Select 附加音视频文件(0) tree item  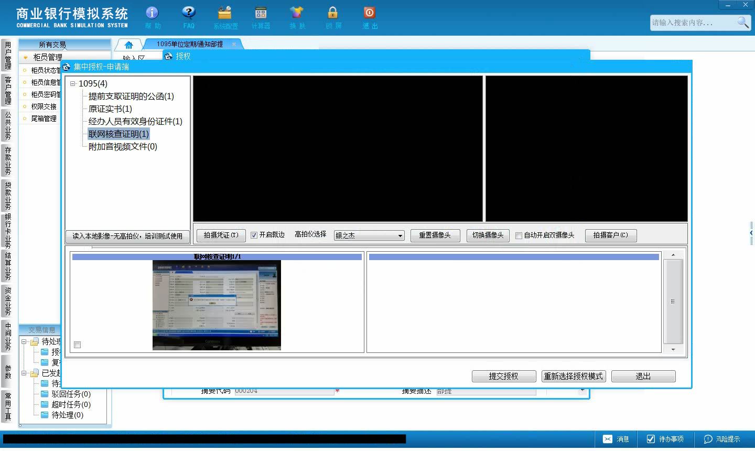pyautogui.click(x=123, y=146)
